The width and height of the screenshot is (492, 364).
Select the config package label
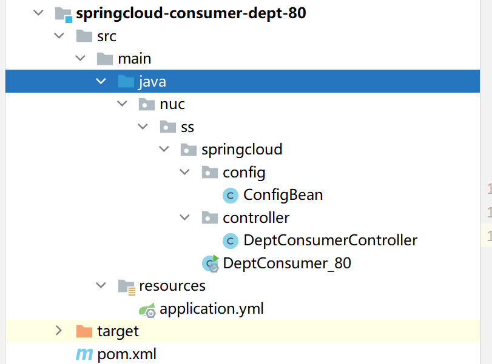click(244, 173)
